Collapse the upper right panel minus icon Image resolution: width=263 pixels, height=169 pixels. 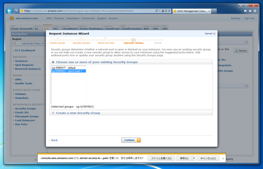pos(246,42)
